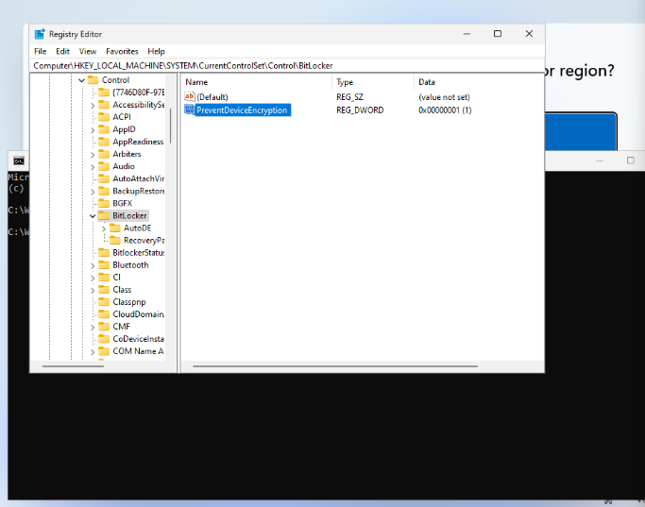
Task: Select the CoDeviceInstallers folder icon
Action: (104, 339)
